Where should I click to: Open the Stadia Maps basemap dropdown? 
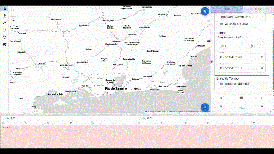point(241,17)
